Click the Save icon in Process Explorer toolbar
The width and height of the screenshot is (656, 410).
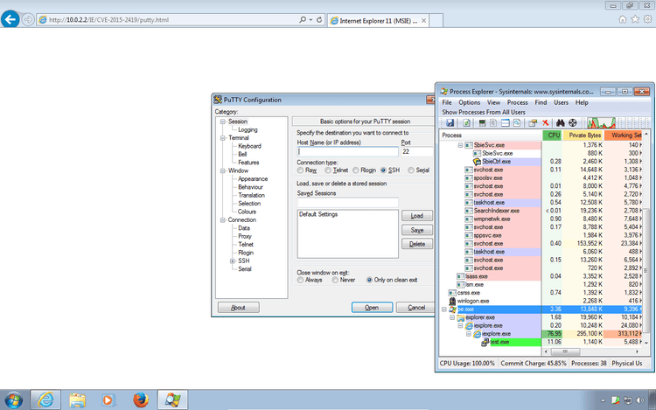(x=450, y=123)
